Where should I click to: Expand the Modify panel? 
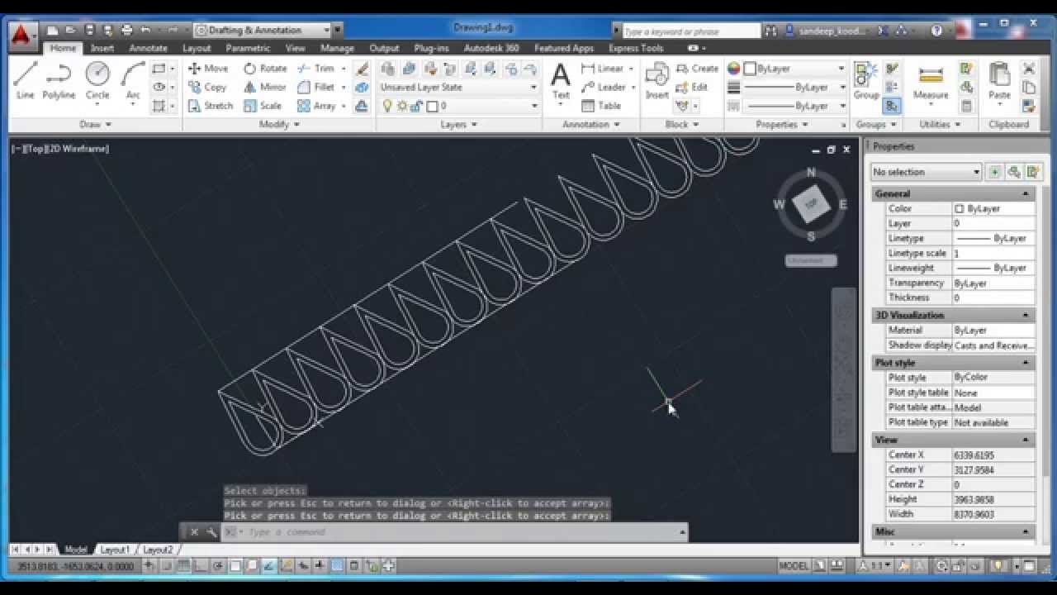279,124
